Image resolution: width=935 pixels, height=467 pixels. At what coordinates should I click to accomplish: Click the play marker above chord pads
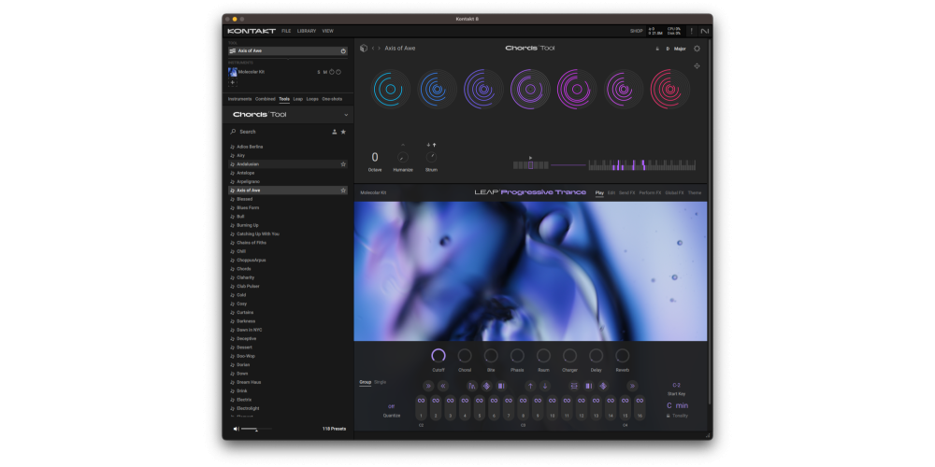[531, 158]
